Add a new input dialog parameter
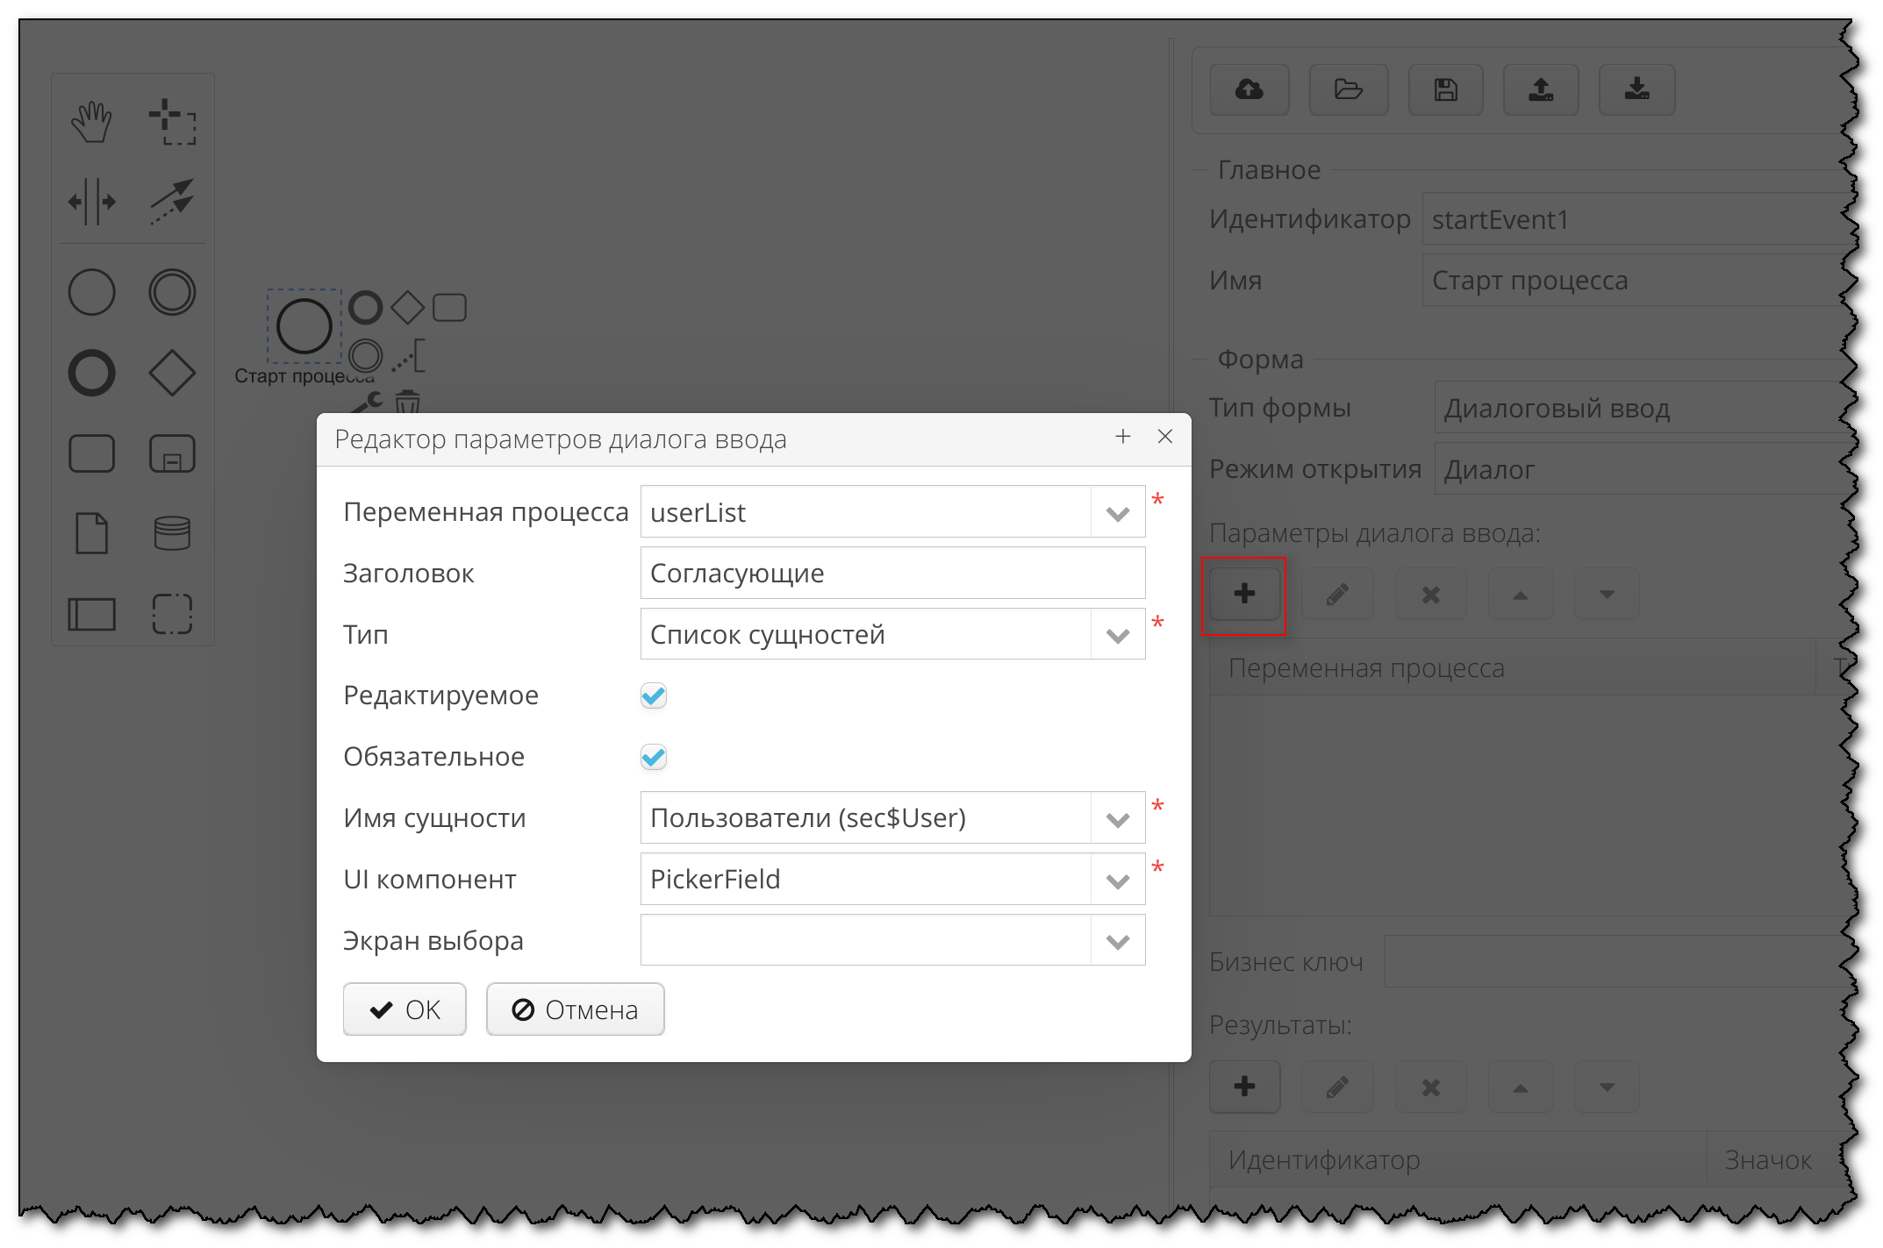The width and height of the screenshot is (1883, 1248). pos(1243,595)
